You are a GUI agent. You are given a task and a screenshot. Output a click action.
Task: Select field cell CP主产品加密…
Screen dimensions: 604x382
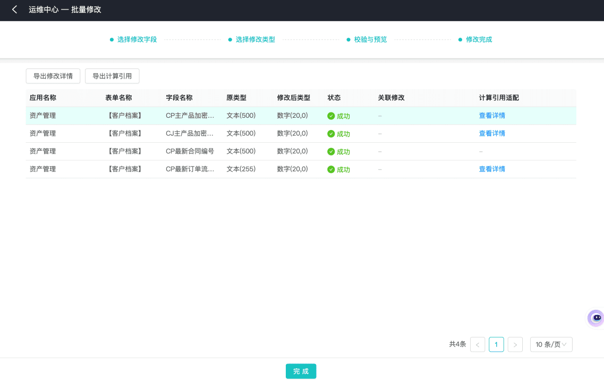(x=190, y=116)
